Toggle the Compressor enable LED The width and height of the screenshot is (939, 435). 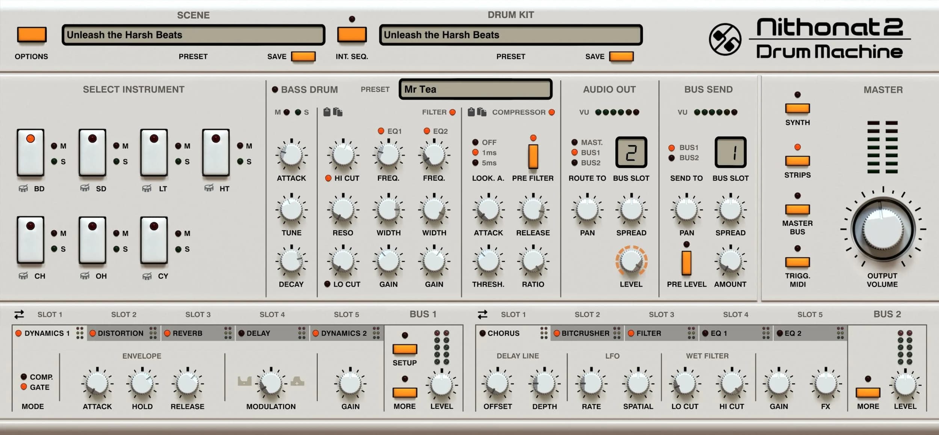(552, 112)
